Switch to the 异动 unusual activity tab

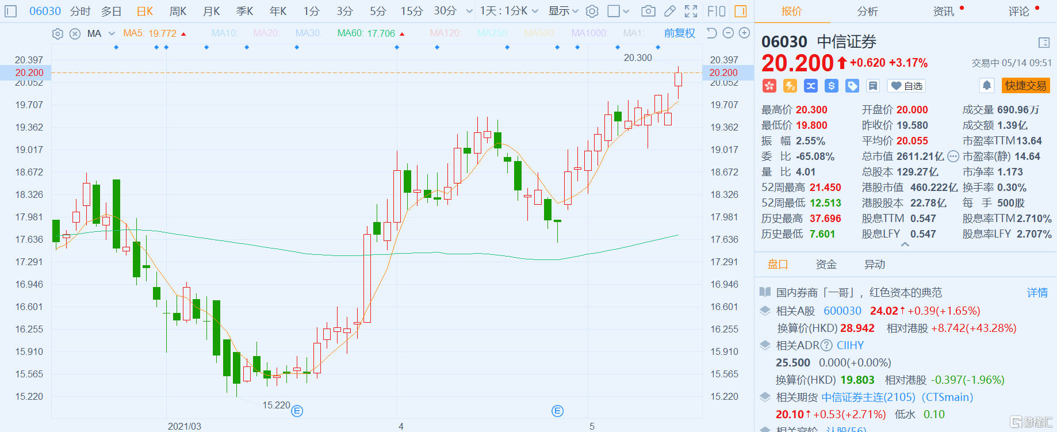click(x=874, y=264)
